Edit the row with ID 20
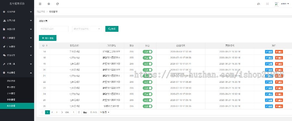292x121 pixels. pos(269,70)
